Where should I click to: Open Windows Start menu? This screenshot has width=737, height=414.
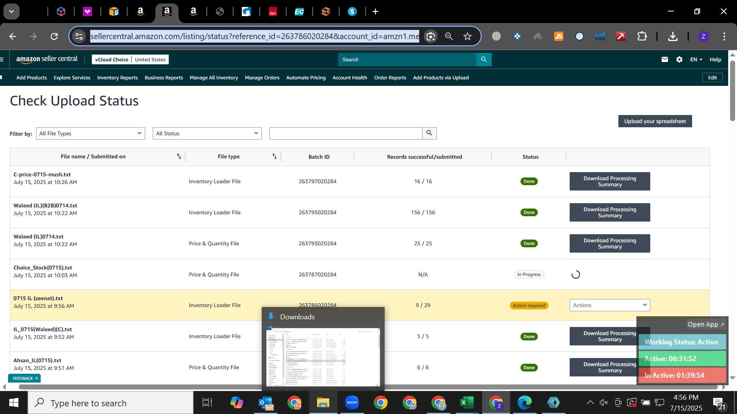coord(14,402)
